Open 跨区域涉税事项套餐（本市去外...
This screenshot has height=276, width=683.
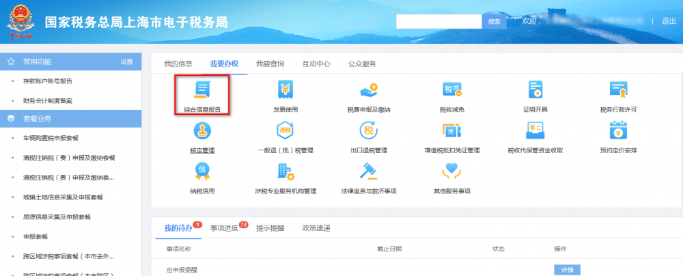(69, 256)
